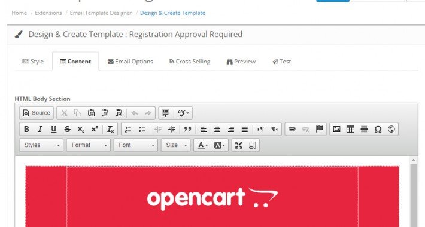Screen dimensions: 425x227
Task: Open Email Template Designer breadcrumb
Action: click(101, 13)
